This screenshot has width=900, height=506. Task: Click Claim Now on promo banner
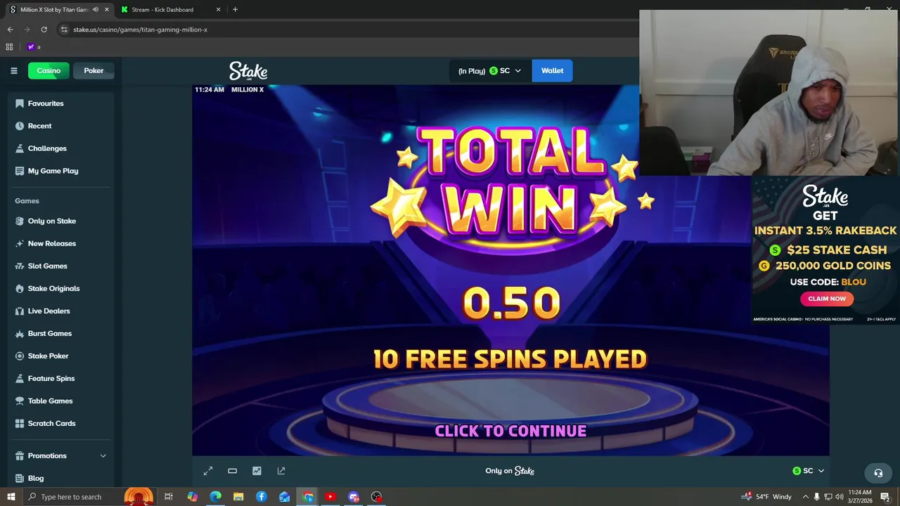click(827, 299)
